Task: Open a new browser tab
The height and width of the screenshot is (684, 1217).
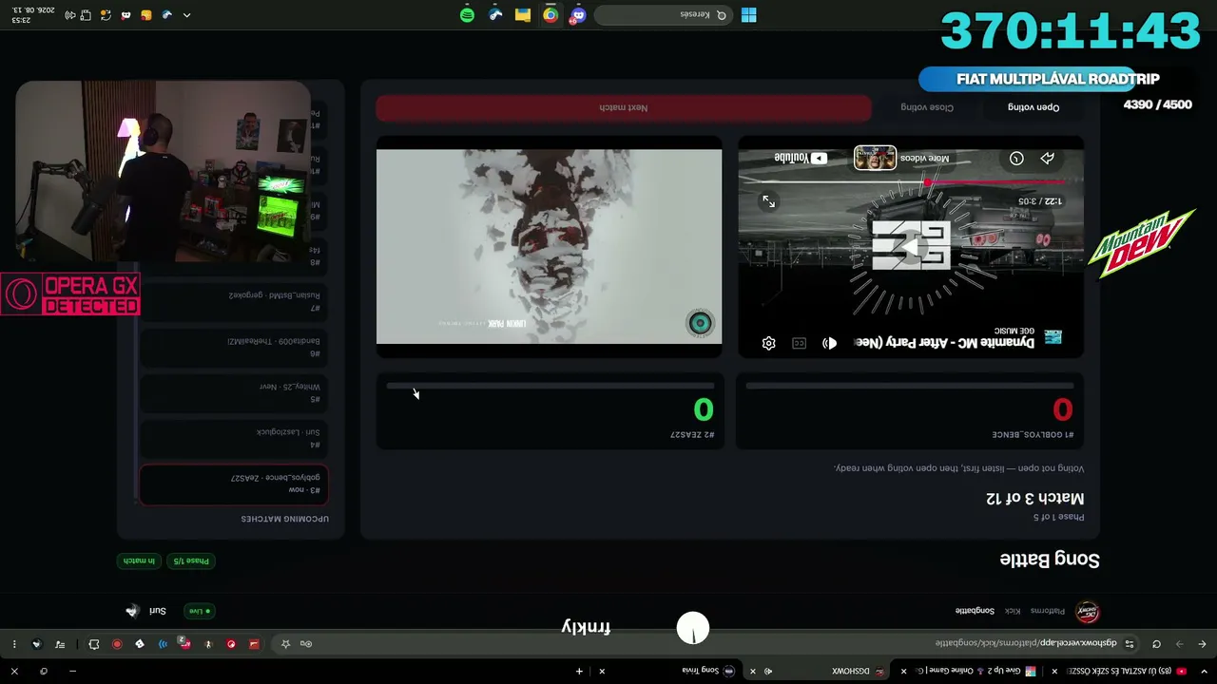Action: click(579, 671)
